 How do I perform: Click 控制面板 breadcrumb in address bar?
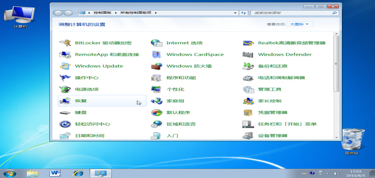(103, 13)
